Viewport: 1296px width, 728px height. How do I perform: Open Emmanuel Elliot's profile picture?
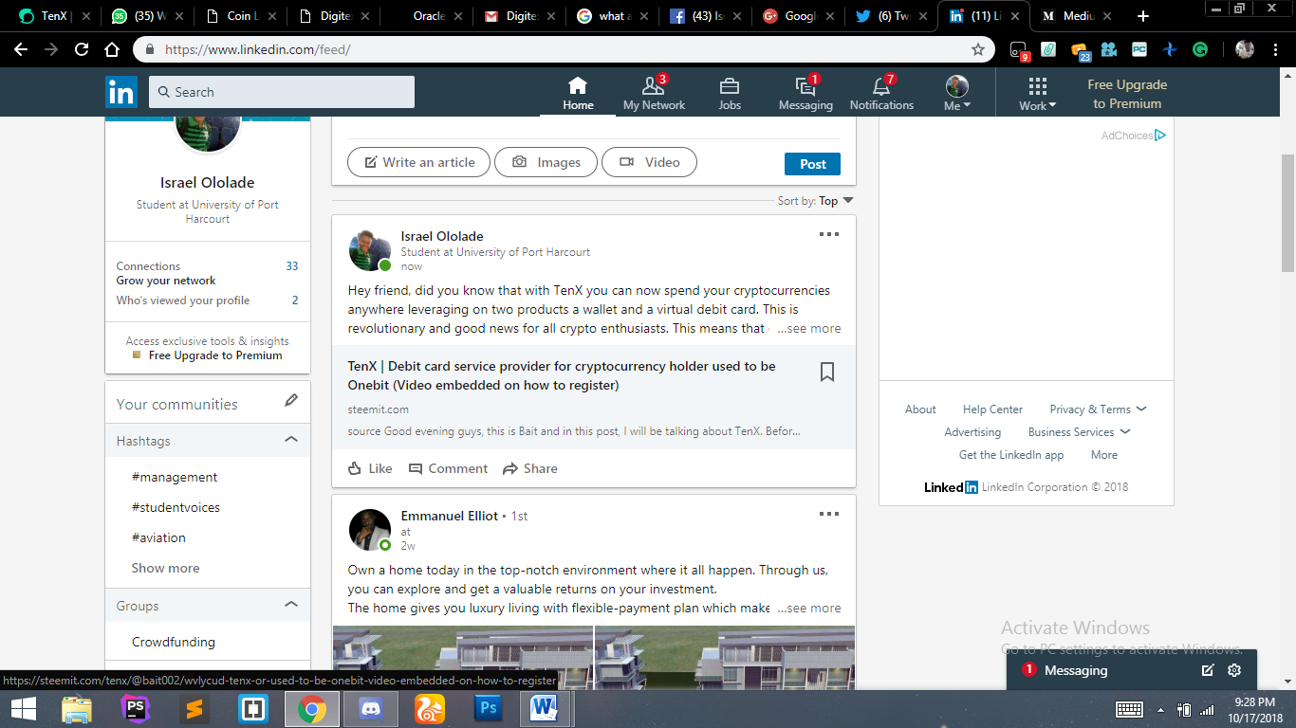click(369, 530)
